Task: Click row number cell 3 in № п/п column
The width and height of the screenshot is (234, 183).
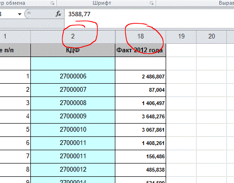Action: (15, 103)
